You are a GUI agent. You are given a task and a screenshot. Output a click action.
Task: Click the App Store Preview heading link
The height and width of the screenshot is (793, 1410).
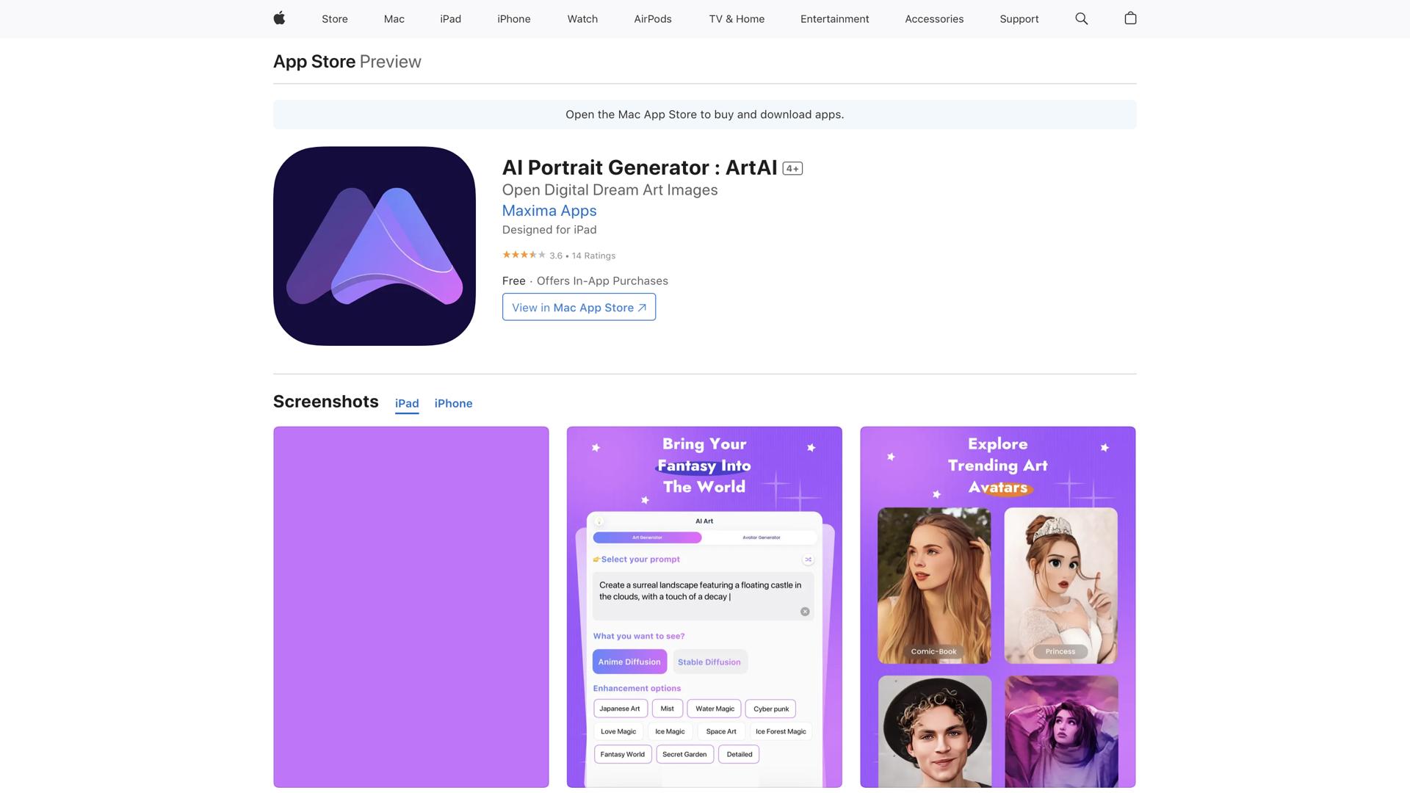314,62
